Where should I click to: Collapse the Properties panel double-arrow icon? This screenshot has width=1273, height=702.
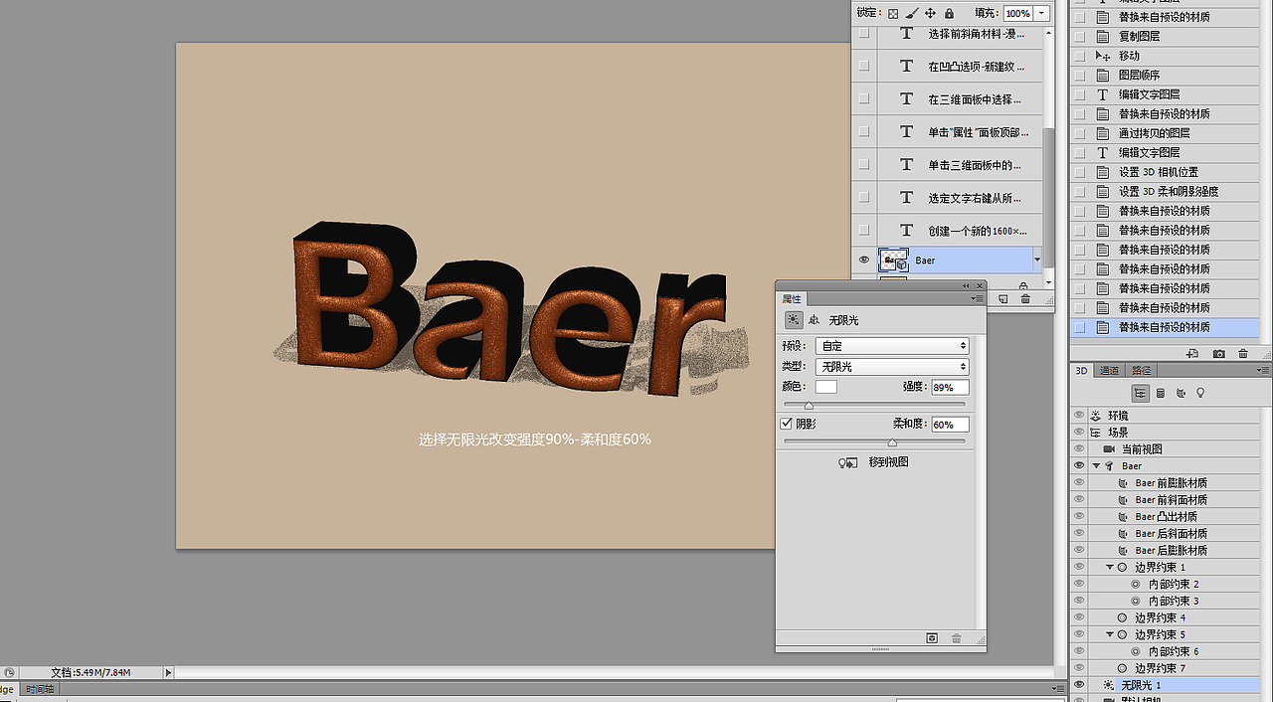click(966, 285)
